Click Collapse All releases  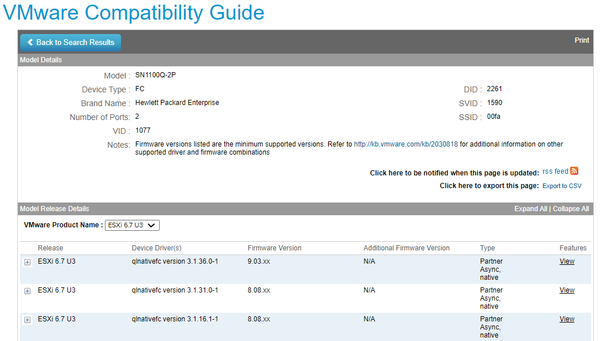(571, 209)
